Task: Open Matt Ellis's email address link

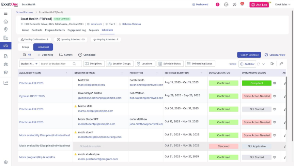Action: click(x=91, y=85)
